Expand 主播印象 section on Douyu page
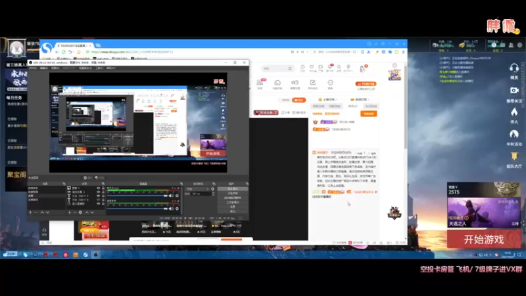This screenshot has height=296, width=526. pyautogui.click(x=327, y=100)
